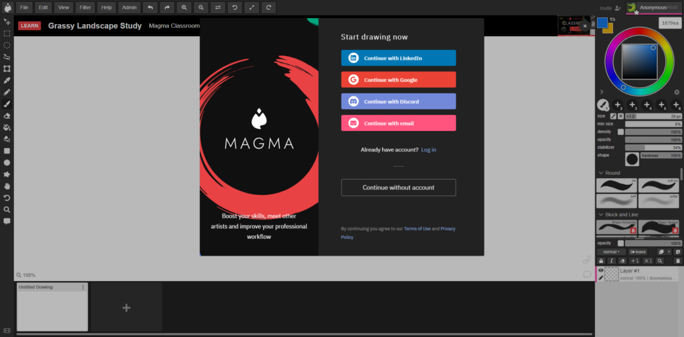This screenshot has height=337, width=684.
Task: Collapse the Round brushes section
Action: 601,173
